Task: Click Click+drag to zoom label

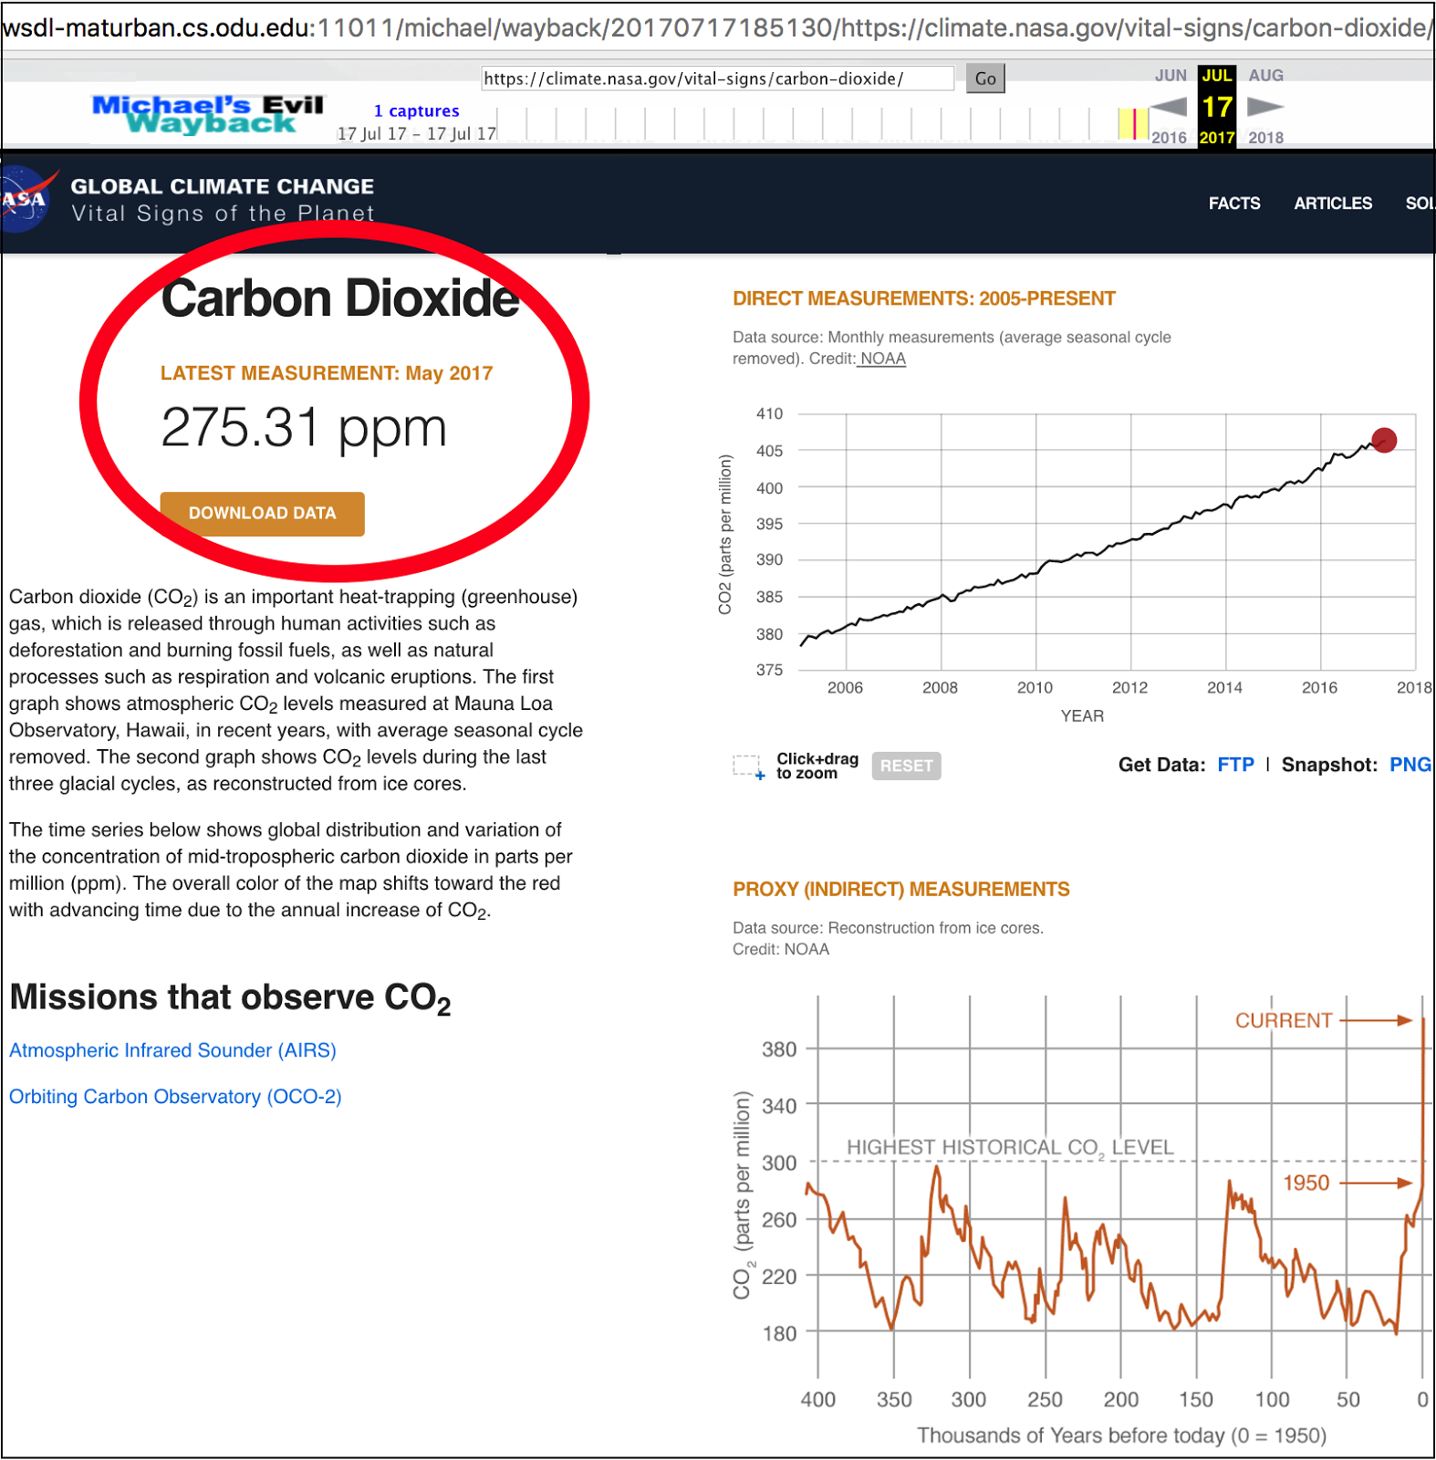Action: coord(817,766)
